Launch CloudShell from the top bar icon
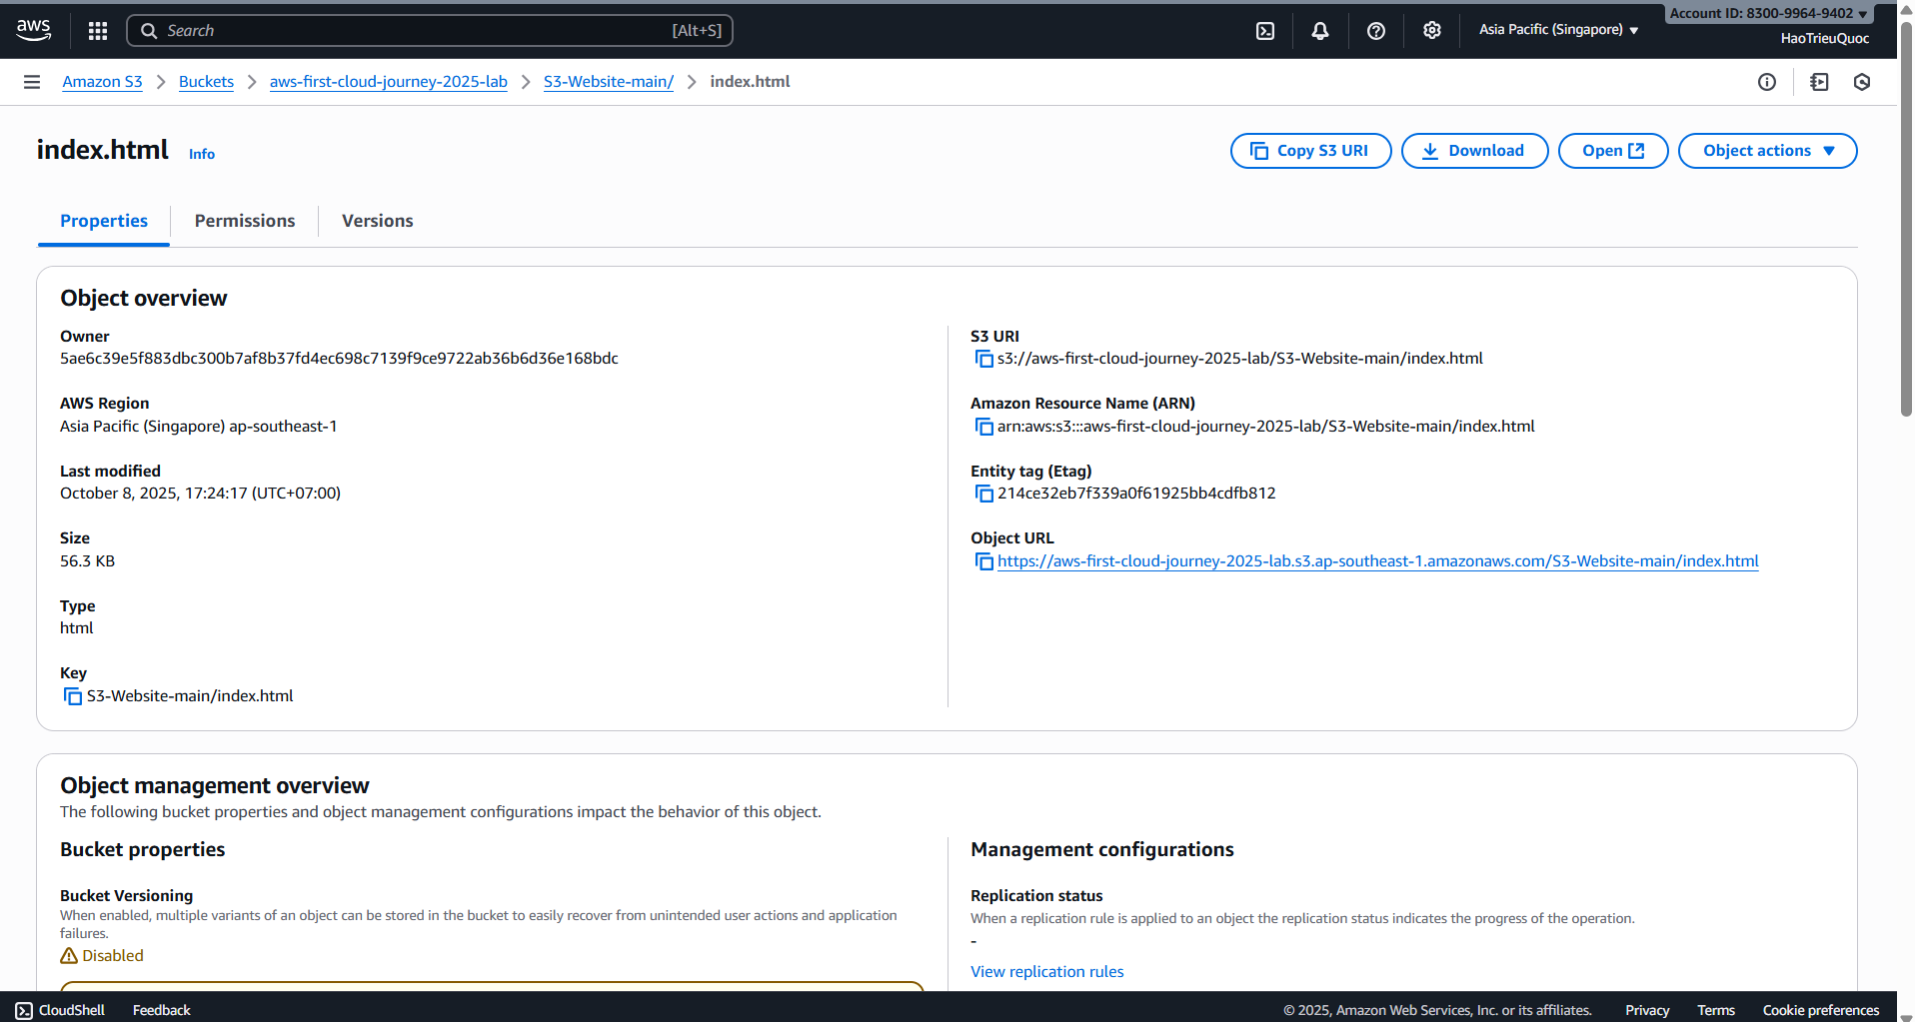 pos(1264,31)
